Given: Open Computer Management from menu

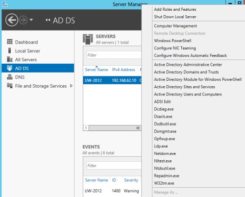Looking at the screenshot, I should [175, 26].
